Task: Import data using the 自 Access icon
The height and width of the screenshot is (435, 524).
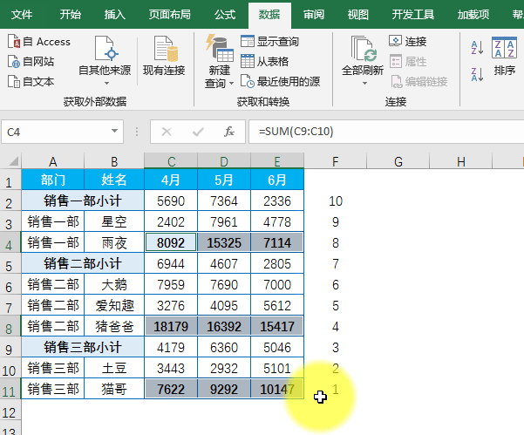Action: tap(15, 42)
